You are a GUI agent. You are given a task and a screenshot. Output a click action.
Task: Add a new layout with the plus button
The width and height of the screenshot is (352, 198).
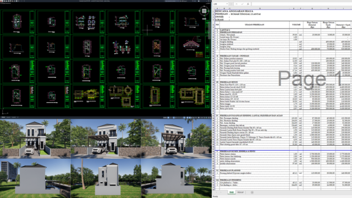(x=18, y=117)
